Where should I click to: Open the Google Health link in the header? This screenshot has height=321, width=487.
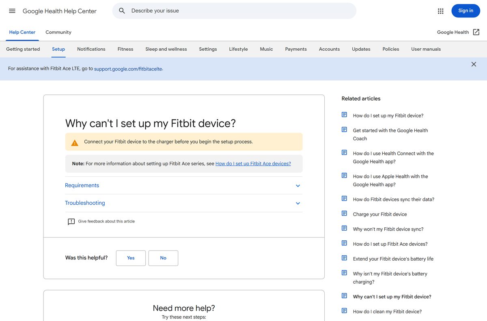pyautogui.click(x=453, y=32)
